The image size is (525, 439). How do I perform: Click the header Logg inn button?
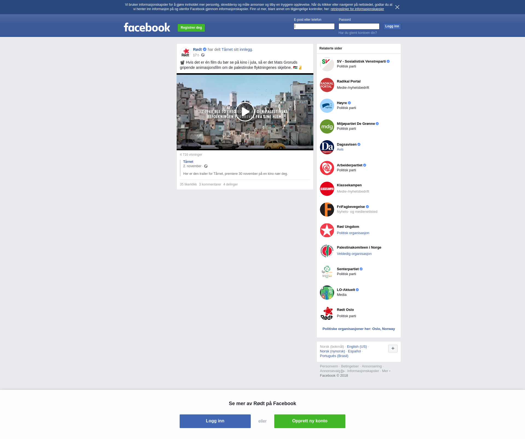(392, 26)
